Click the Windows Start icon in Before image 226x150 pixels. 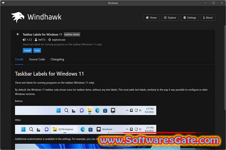(58, 110)
